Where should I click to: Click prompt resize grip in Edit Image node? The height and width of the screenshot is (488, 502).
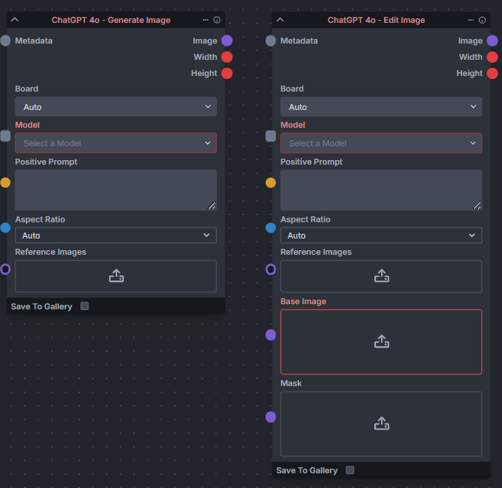click(x=477, y=205)
